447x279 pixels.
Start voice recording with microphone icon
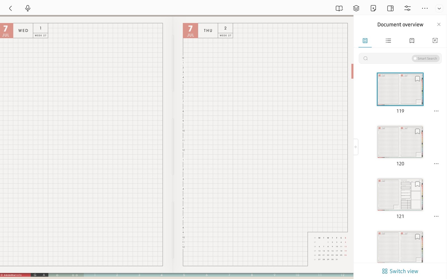pos(28,8)
